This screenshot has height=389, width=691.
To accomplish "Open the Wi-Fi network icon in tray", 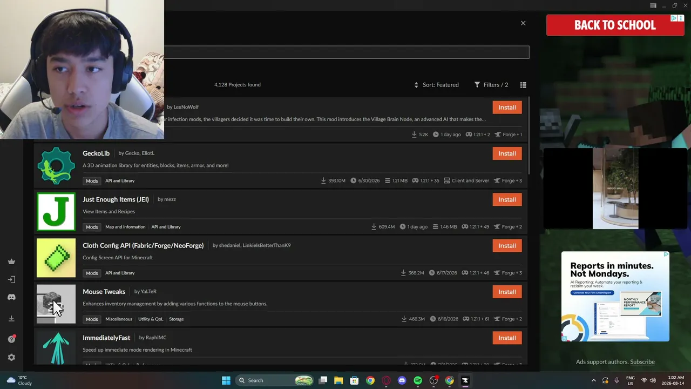I will (x=643, y=380).
